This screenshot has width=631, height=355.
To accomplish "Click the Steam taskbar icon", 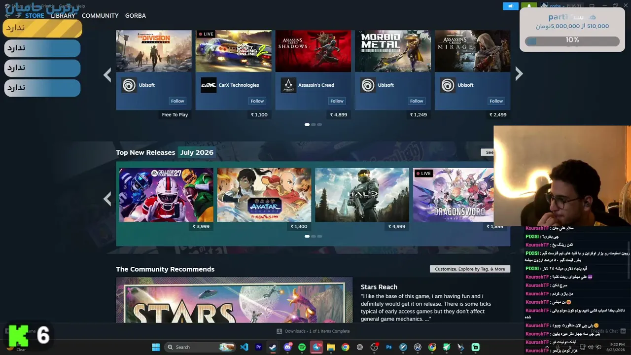I will [x=273, y=347].
